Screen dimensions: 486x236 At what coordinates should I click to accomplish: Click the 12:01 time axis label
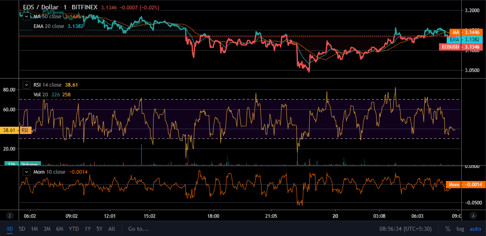(110, 216)
